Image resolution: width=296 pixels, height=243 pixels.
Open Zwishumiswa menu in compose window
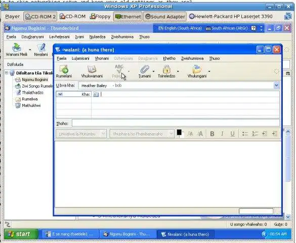pos(192,58)
